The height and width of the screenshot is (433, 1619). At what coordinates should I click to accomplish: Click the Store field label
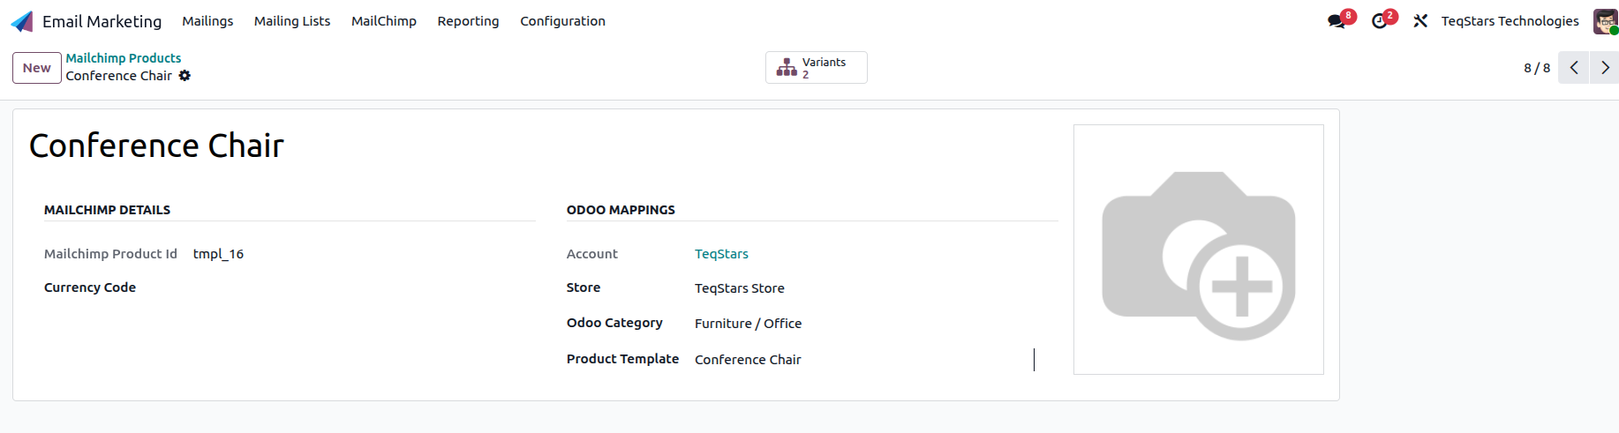point(584,287)
